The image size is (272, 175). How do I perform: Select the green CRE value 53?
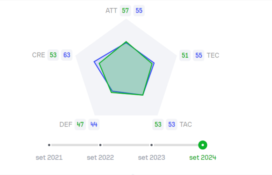[53, 55]
